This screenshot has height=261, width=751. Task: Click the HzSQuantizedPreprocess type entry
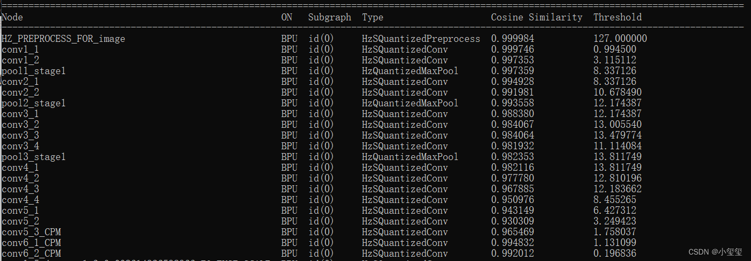(421, 39)
